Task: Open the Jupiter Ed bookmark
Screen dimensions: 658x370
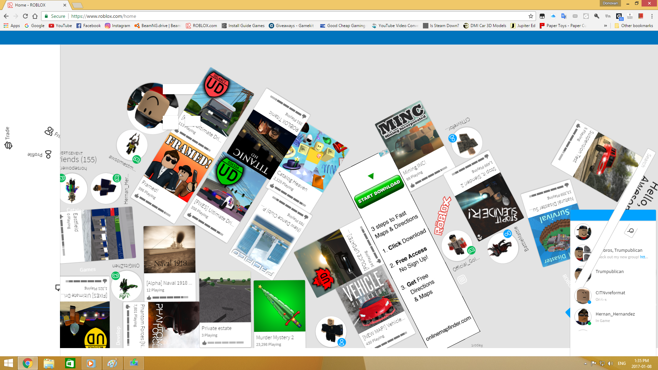Action: point(523,26)
